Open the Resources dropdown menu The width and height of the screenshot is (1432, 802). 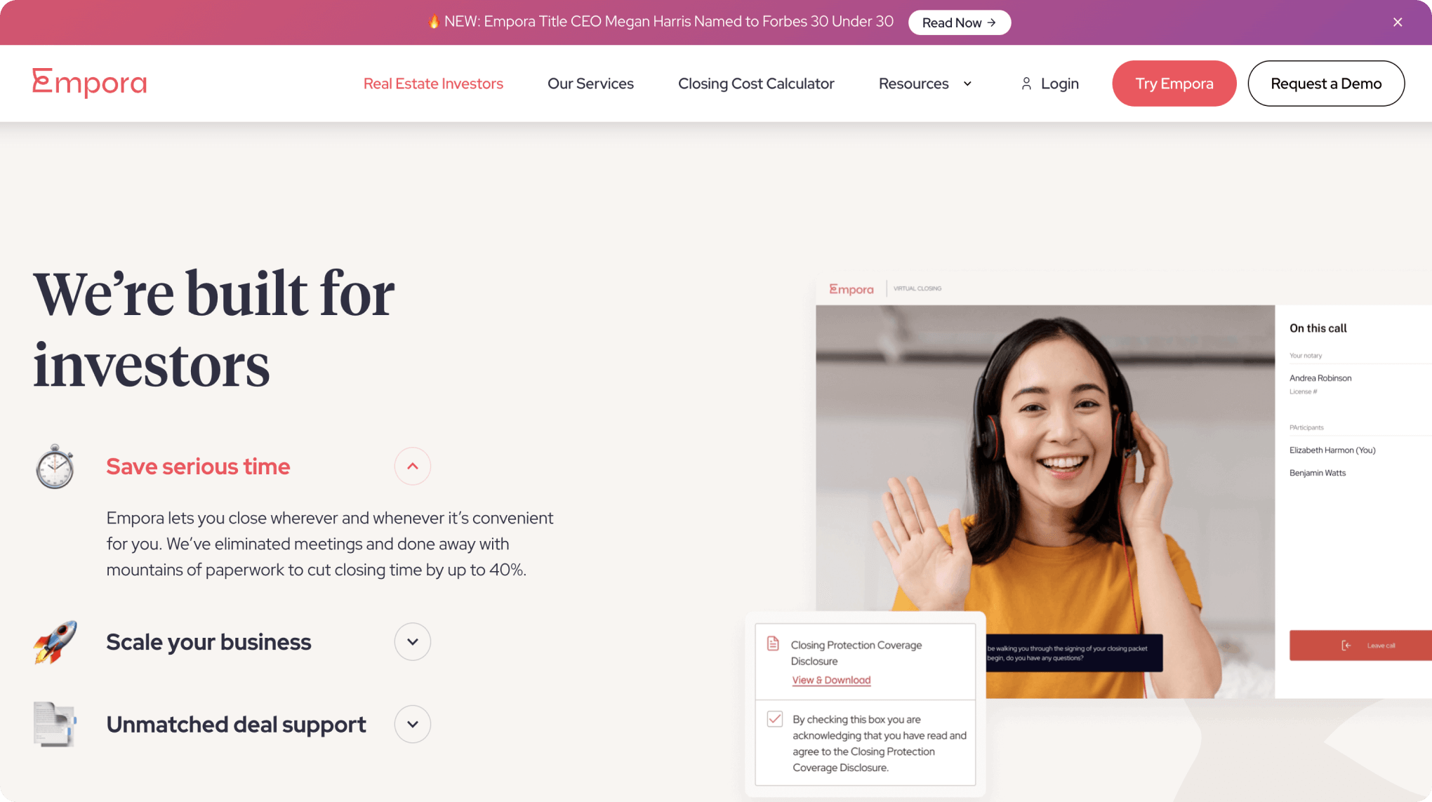[925, 83]
